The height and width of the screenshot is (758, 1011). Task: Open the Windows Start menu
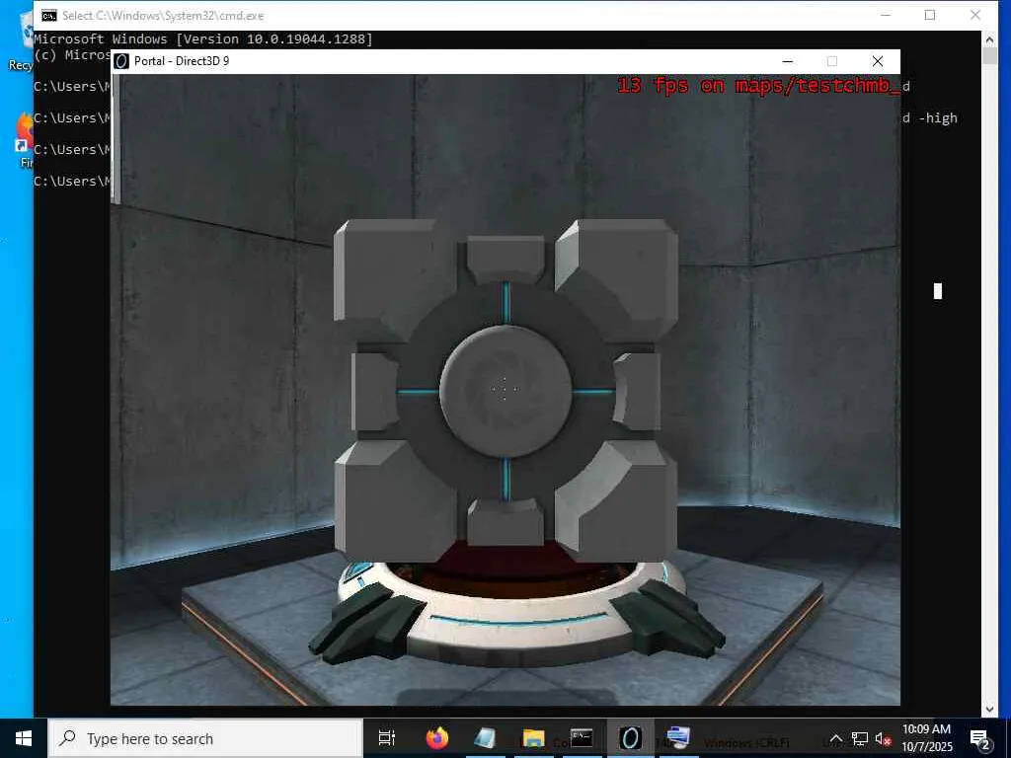(x=24, y=738)
